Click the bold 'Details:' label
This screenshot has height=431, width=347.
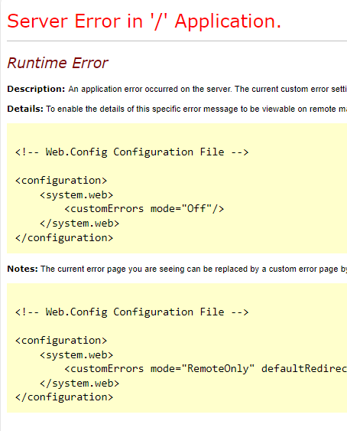click(25, 109)
